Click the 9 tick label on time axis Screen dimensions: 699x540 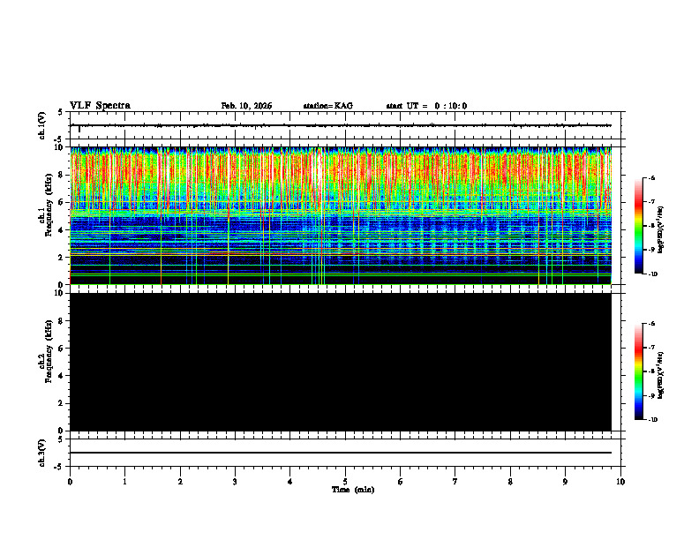565,482
